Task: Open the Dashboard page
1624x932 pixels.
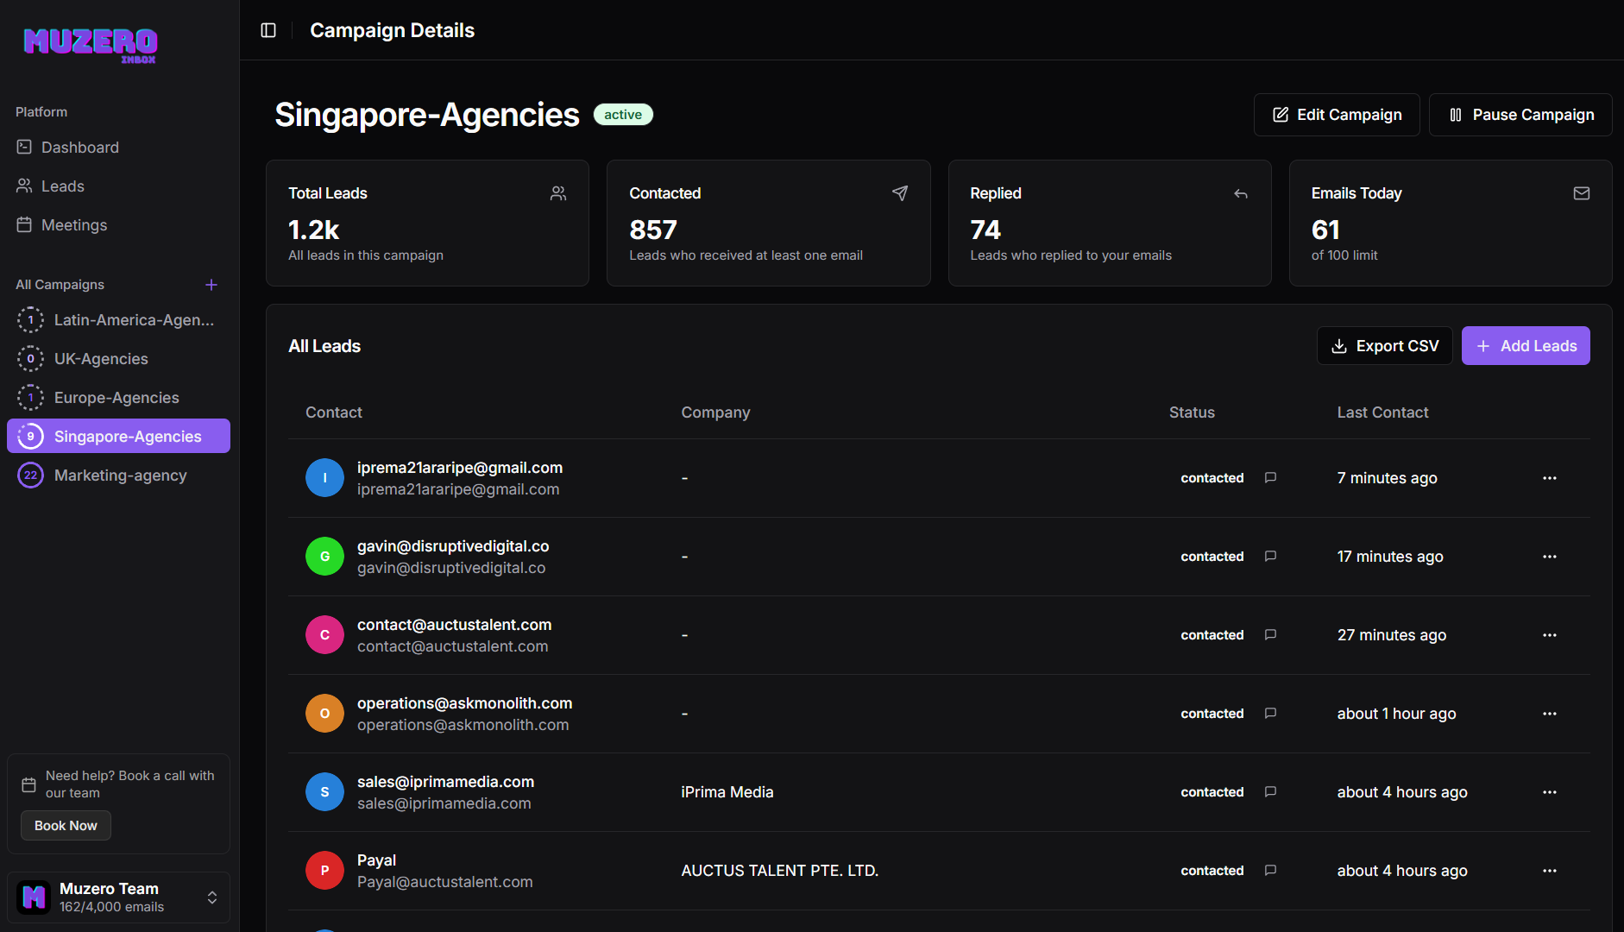Action: coord(79,148)
